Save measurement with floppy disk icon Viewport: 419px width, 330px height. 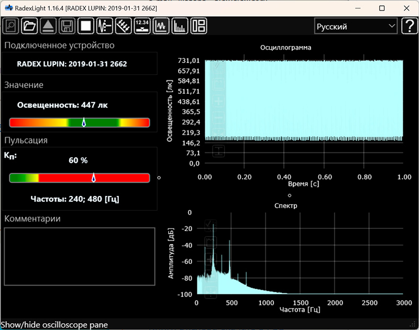click(x=67, y=26)
